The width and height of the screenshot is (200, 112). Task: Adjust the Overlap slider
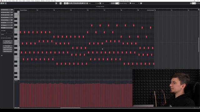click(x=7, y=36)
